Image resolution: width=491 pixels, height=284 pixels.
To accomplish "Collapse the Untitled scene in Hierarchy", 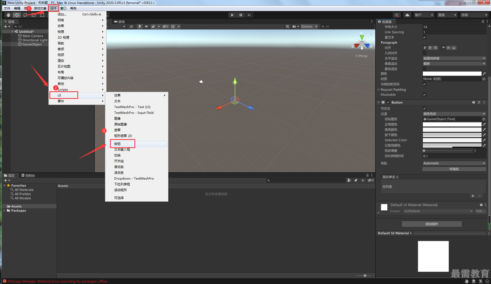I will tap(12, 32).
